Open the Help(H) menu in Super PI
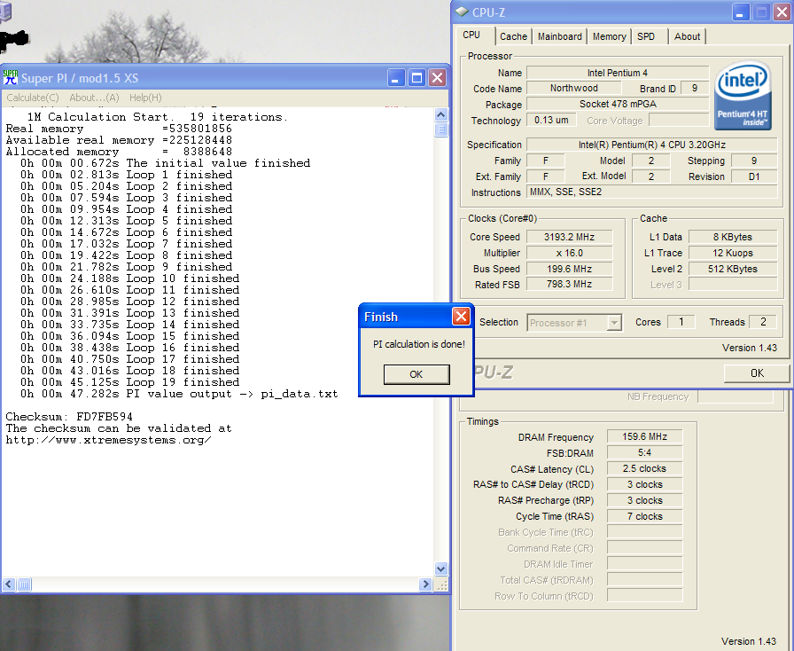 click(145, 98)
